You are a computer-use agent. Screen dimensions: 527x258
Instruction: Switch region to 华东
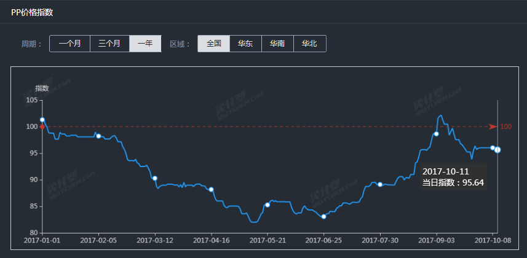coord(246,44)
